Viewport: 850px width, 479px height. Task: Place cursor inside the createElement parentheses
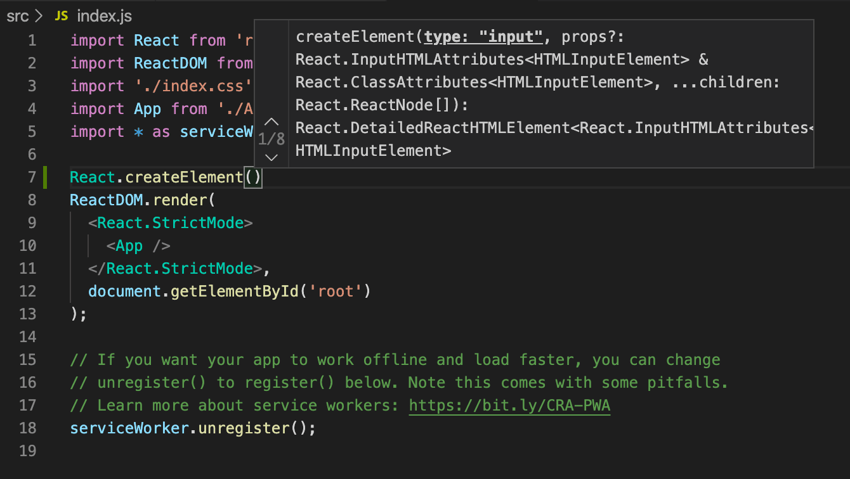click(254, 177)
